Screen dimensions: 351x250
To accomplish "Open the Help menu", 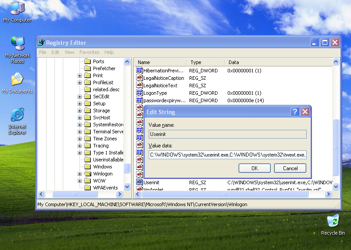I will coord(109,52).
